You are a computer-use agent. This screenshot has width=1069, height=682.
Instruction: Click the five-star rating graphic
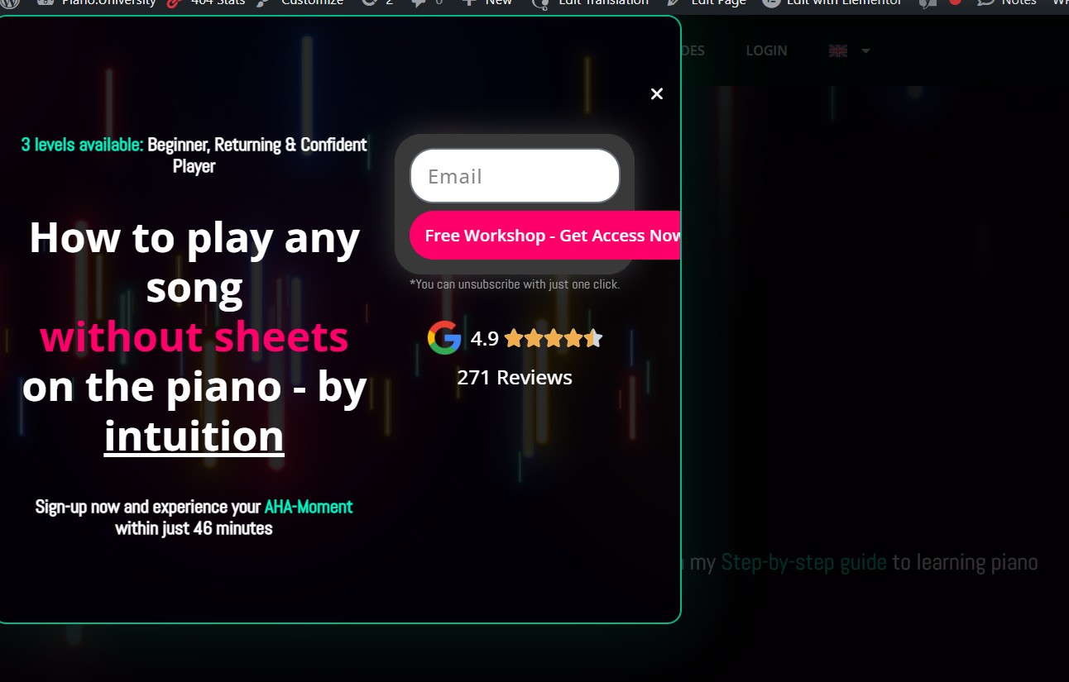click(x=553, y=338)
